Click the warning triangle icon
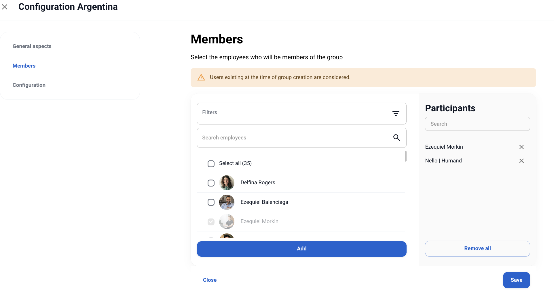The width and height of the screenshot is (554, 299). tap(201, 77)
